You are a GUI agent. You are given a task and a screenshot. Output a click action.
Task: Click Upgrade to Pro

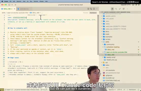[x=126, y=5]
